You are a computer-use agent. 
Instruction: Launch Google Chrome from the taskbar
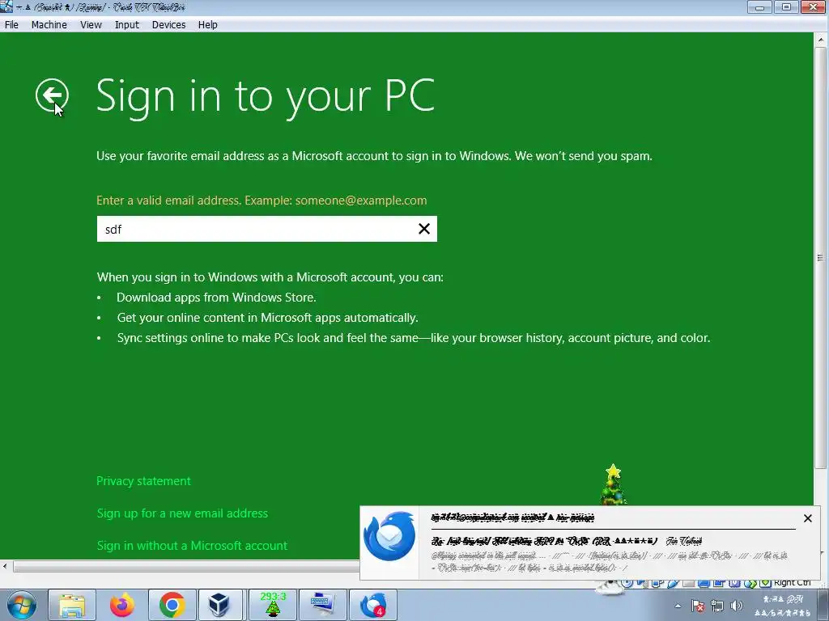pos(172,605)
